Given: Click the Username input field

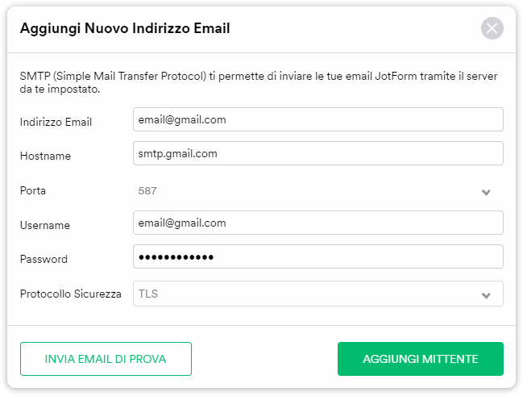Looking at the screenshot, I should [318, 223].
